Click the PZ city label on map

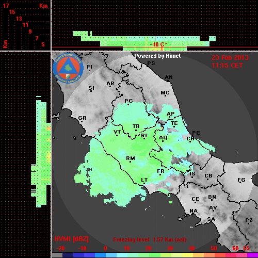coord(249,220)
